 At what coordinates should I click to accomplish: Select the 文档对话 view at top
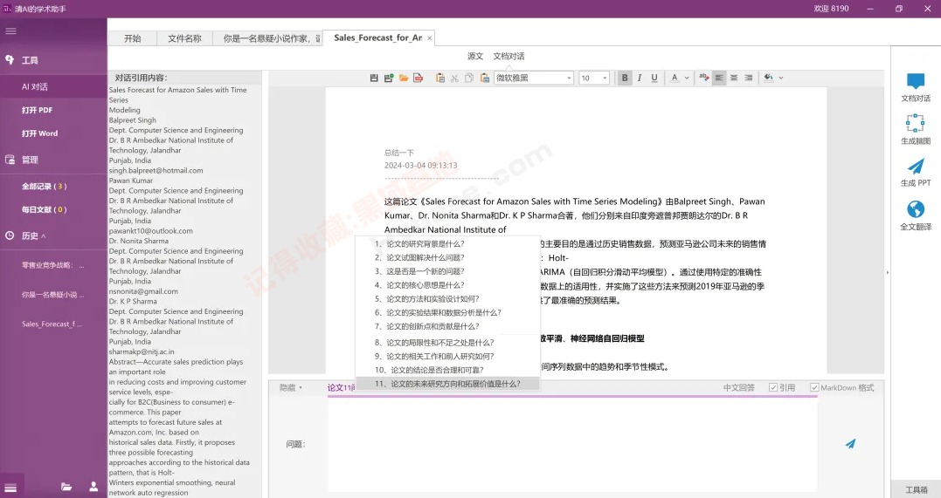coord(509,56)
